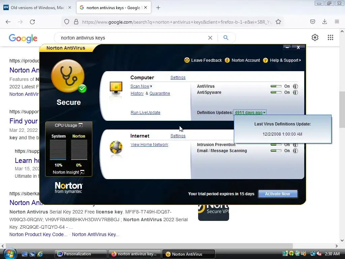
Task: Open the Norton Insight popup icon
Action: click(x=82, y=172)
